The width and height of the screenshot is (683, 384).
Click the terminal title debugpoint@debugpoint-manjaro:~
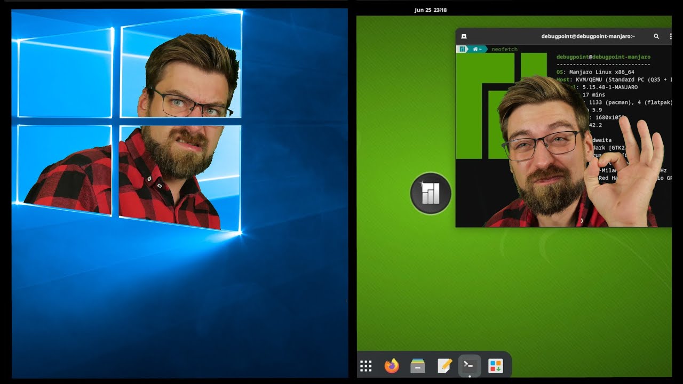[x=588, y=36]
